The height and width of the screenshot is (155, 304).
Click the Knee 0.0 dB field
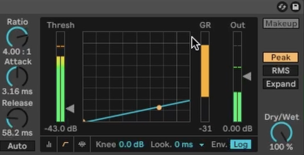point(131,144)
